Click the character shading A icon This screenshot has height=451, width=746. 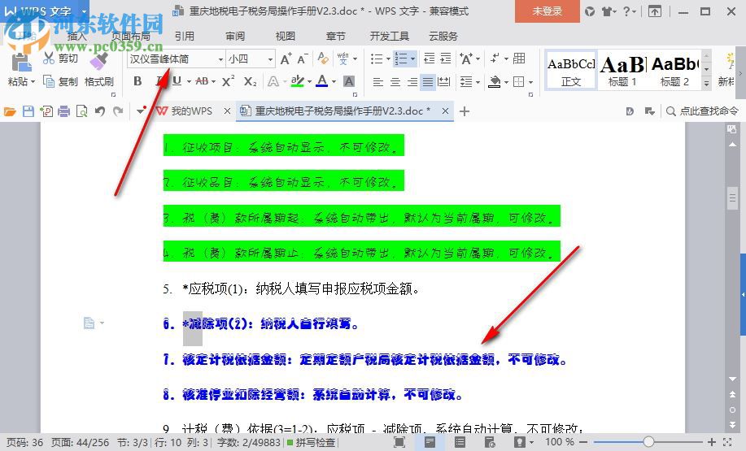[x=349, y=82]
